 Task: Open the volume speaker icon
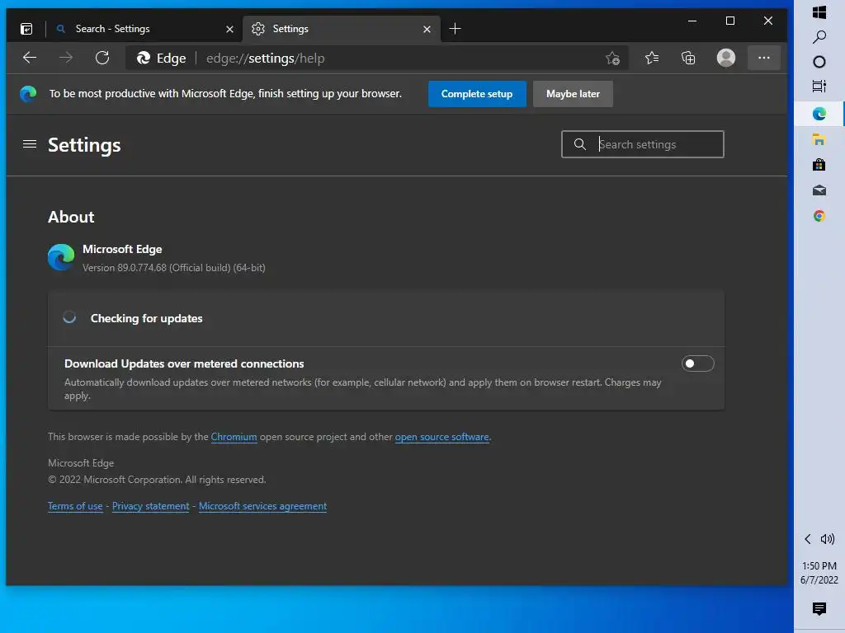pos(827,539)
